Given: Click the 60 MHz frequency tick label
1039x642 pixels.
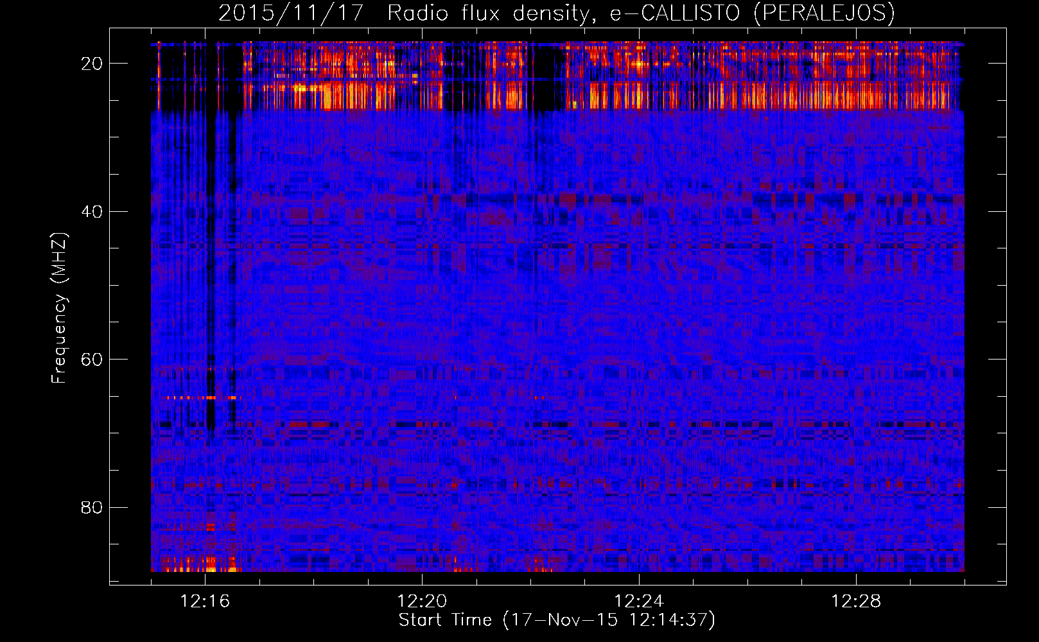Looking at the screenshot, I should click(x=92, y=360).
